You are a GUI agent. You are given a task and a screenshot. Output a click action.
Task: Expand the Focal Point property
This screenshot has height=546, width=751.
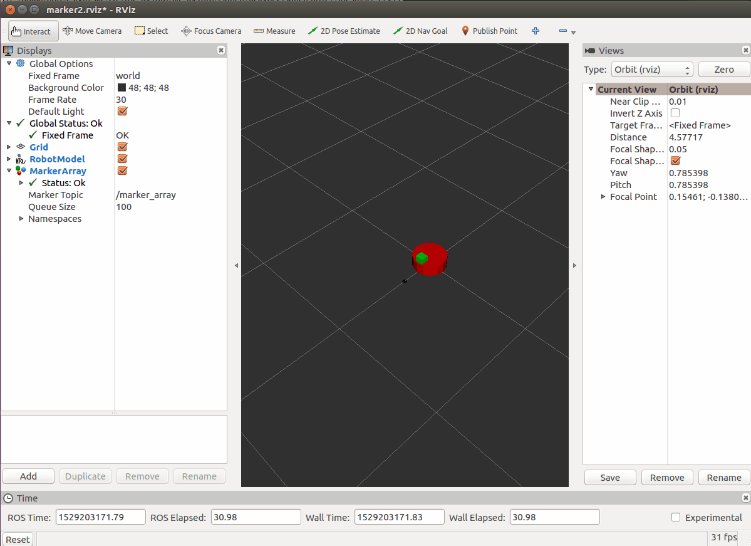pos(603,196)
